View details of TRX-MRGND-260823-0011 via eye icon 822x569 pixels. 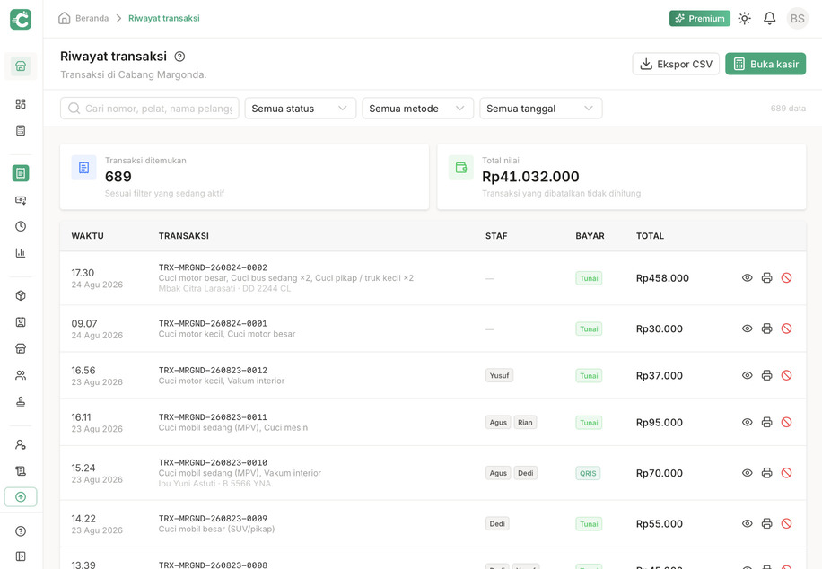[747, 422]
